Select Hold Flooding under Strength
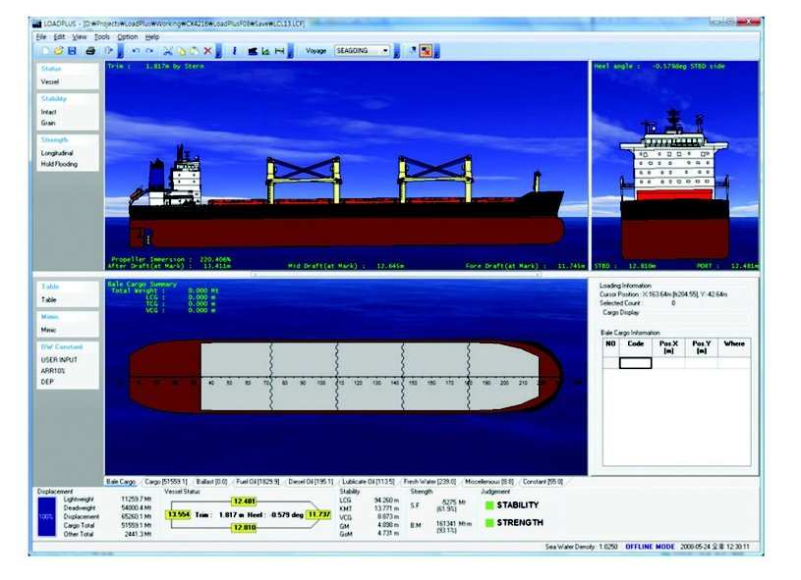Screen dimensions: 801x580 58,164
